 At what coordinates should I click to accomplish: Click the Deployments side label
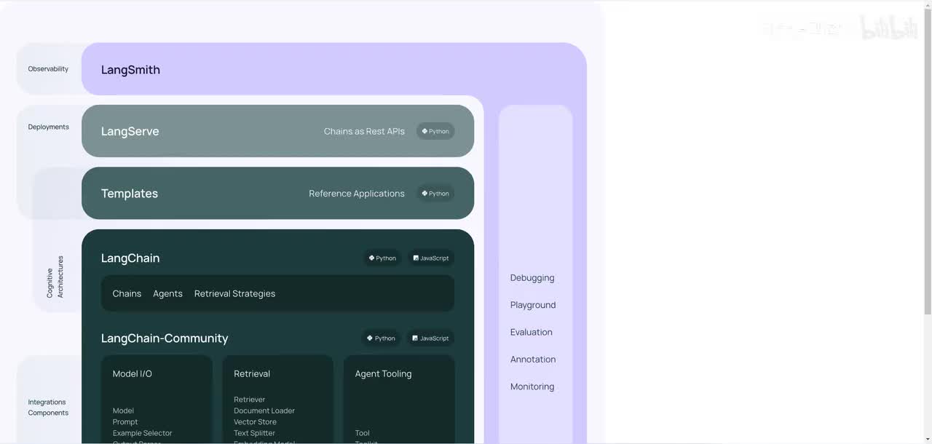[49, 127]
